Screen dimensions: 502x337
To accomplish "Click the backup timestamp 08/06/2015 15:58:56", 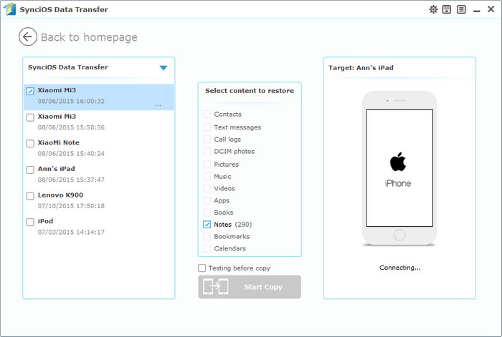I will tap(71, 127).
